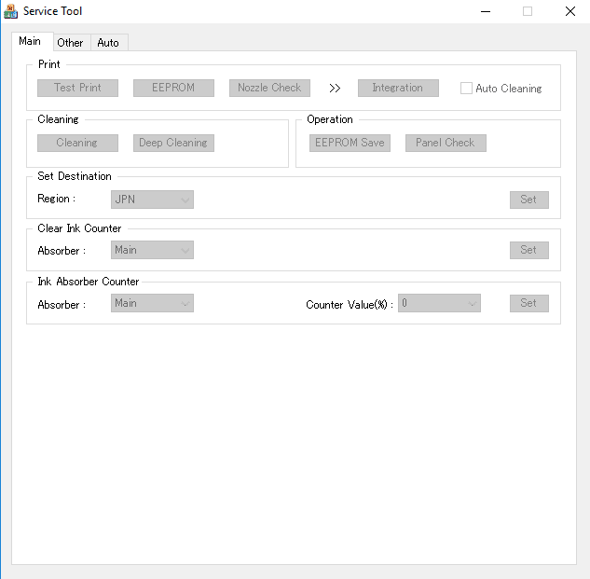Open the Panel Check operation

coord(446,143)
